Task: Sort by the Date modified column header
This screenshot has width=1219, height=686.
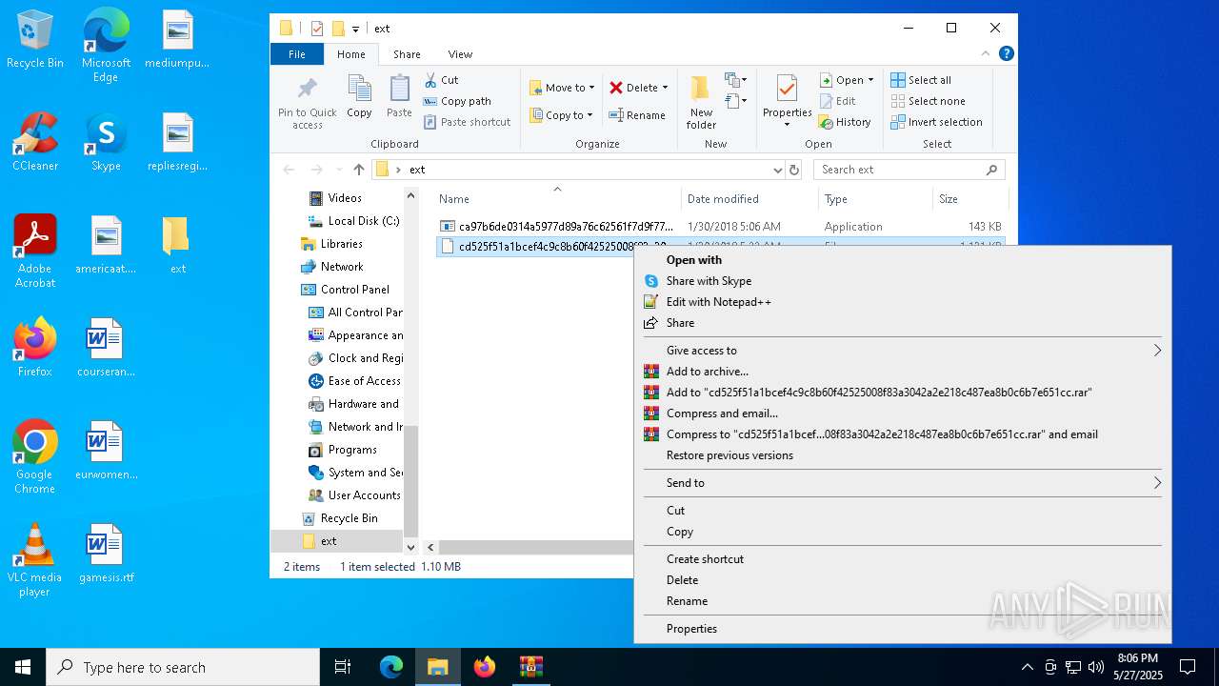Action: click(x=749, y=199)
